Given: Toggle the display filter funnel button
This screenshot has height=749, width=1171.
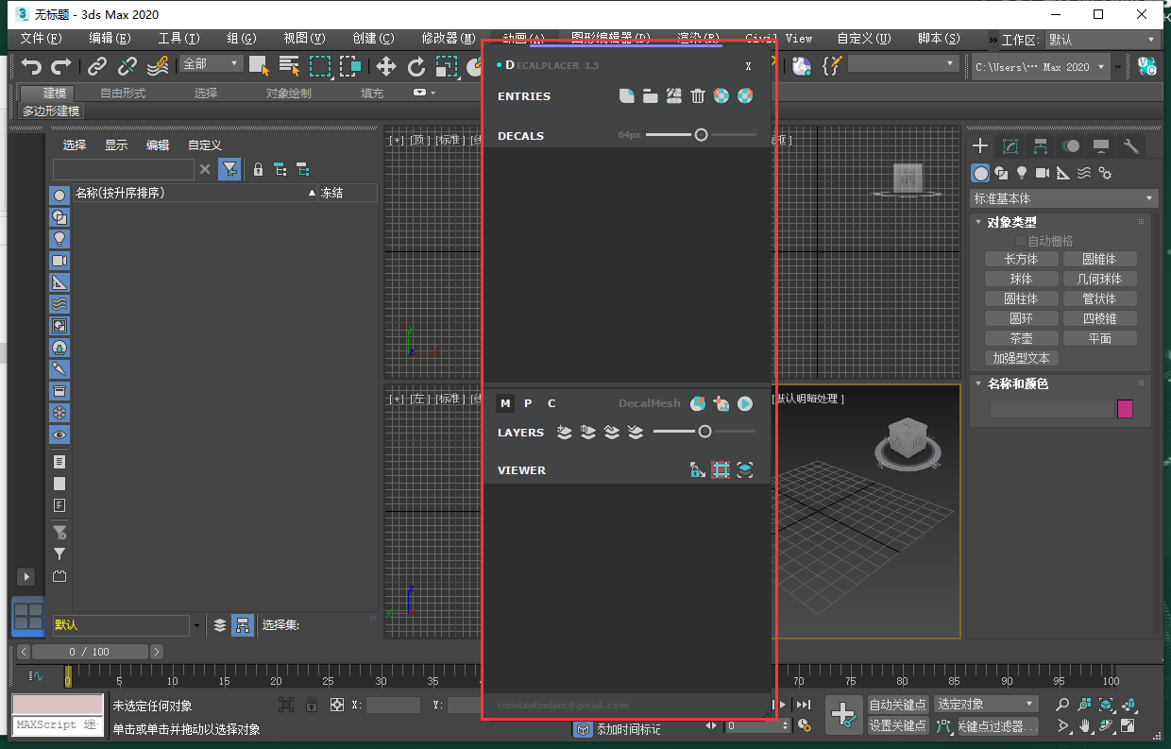Looking at the screenshot, I should point(229,169).
